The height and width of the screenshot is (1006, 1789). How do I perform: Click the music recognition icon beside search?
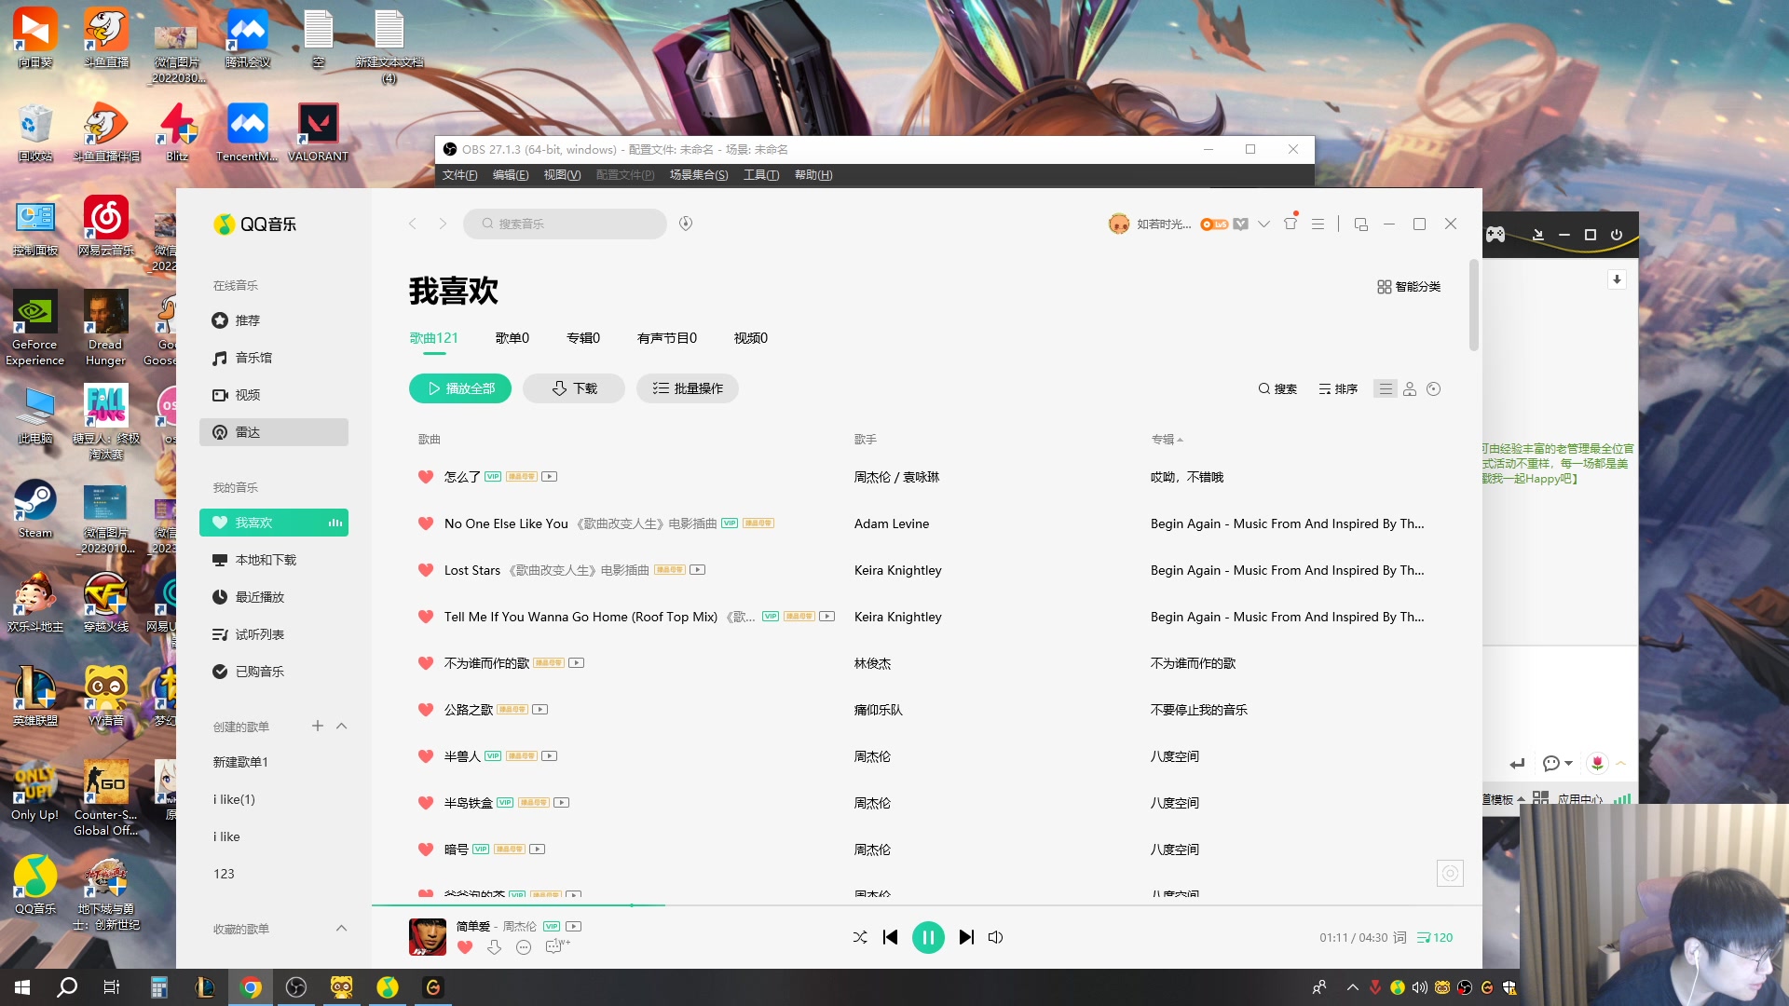click(x=686, y=224)
